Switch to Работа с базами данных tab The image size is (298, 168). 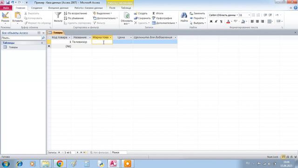click(x=88, y=8)
